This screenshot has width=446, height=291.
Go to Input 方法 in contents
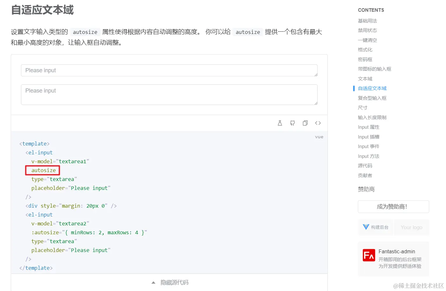369,156
